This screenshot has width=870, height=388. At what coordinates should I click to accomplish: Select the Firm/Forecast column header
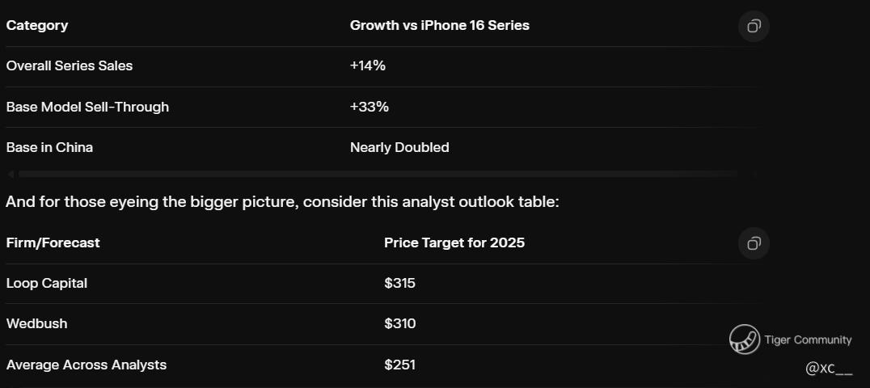point(53,242)
